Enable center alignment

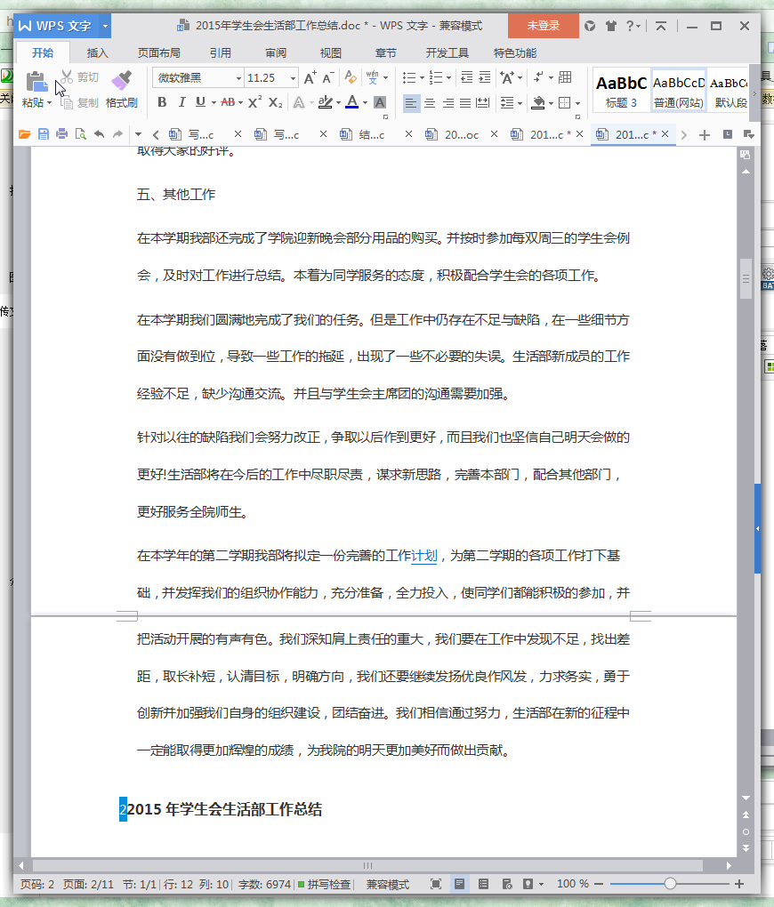pyautogui.click(x=430, y=103)
